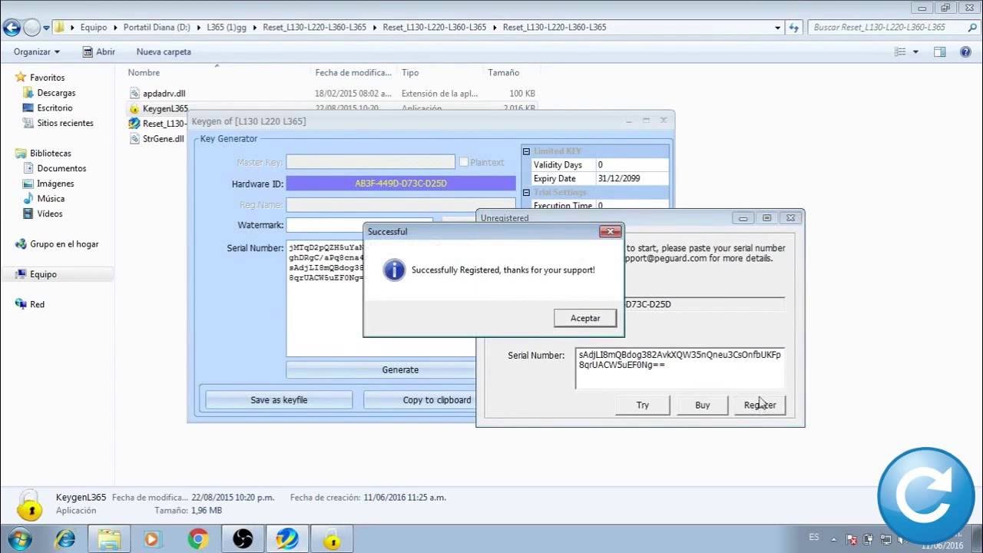Click Register in Unregistered window
The height and width of the screenshot is (553, 983).
click(x=760, y=405)
